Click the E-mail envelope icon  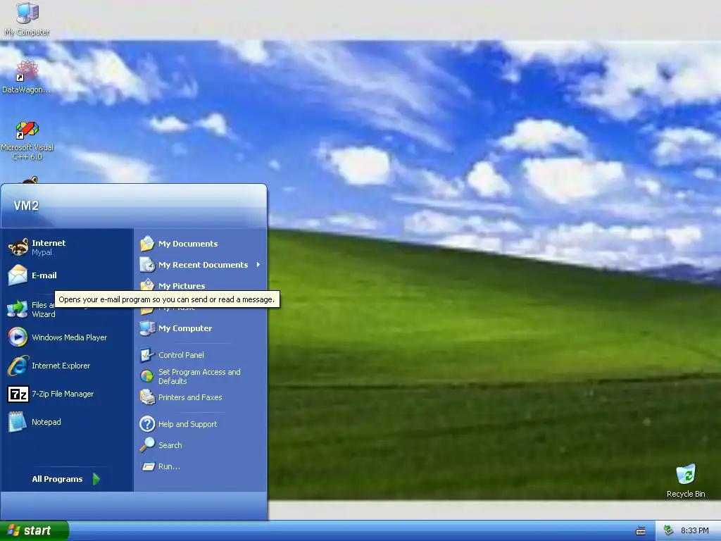[18, 275]
